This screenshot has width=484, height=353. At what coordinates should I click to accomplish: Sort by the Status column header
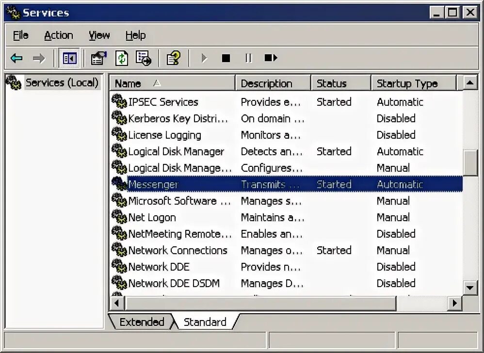341,83
